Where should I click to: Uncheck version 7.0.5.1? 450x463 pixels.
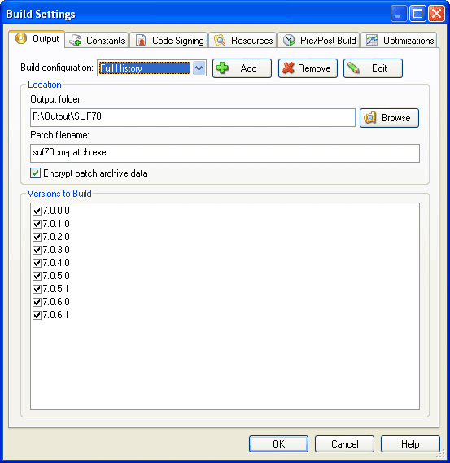click(x=37, y=289)
